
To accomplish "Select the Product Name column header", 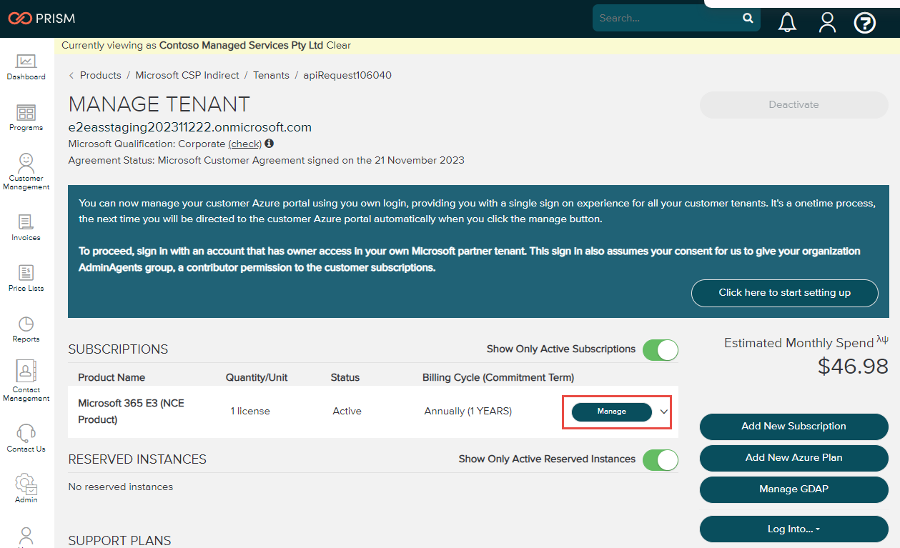I will coord(112,377).
